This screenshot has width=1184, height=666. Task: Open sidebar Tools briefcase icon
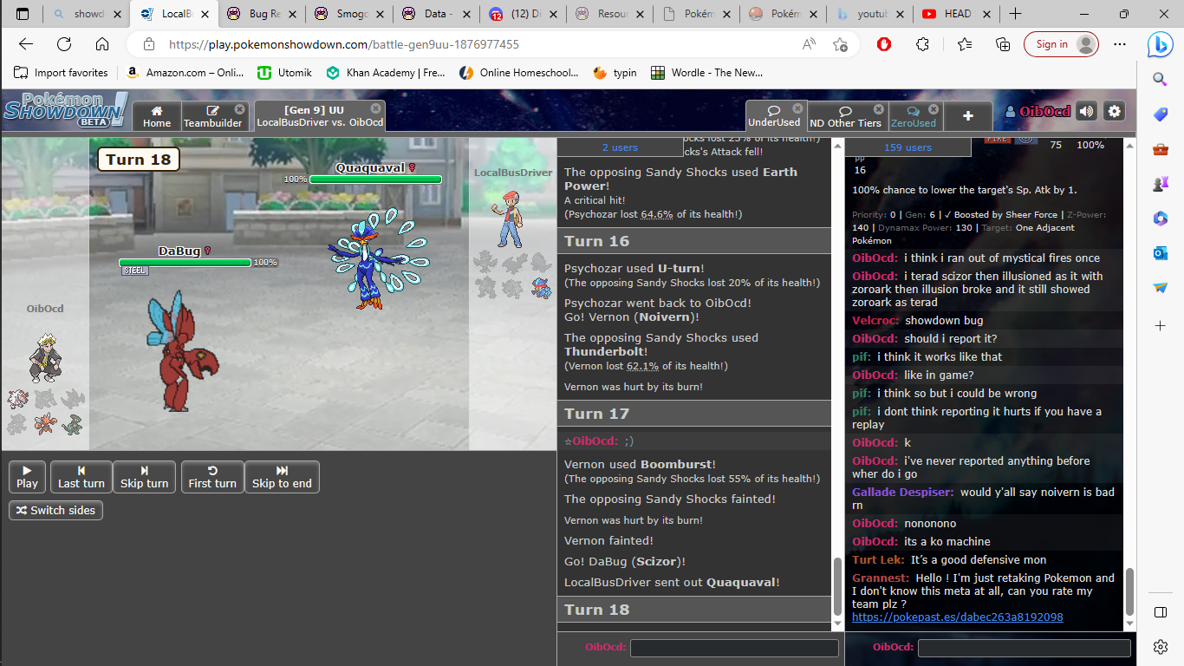pyautogui.click(x=1161, y=149)
